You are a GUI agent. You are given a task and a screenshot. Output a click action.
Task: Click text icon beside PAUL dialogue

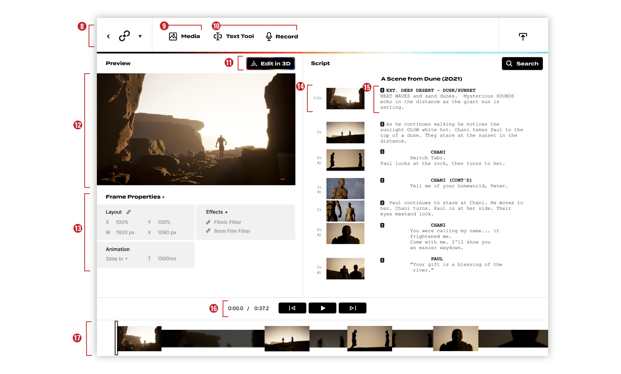[382, 260]
